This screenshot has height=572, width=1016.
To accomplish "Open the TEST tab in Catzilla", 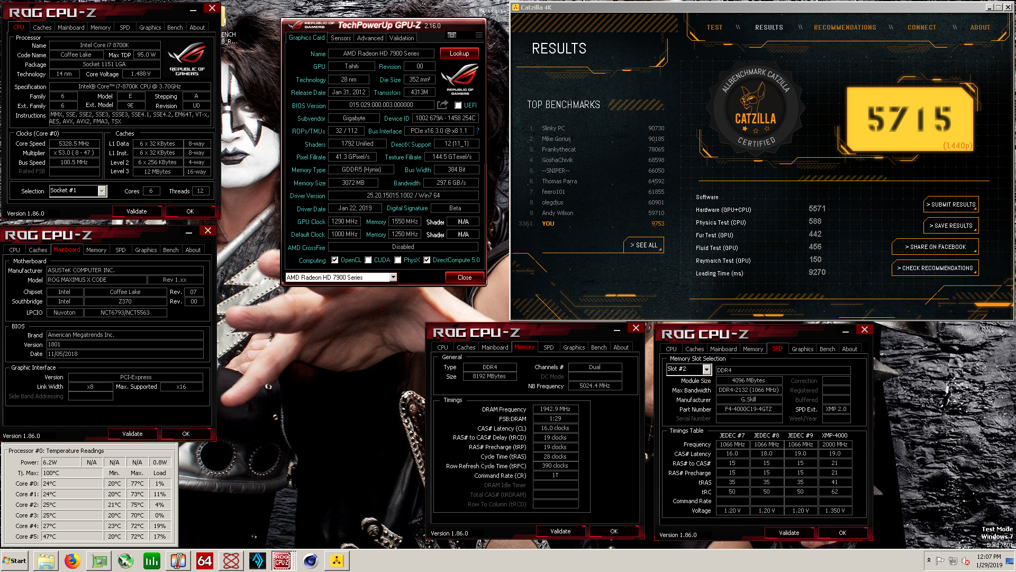I will tap(714, 28).
